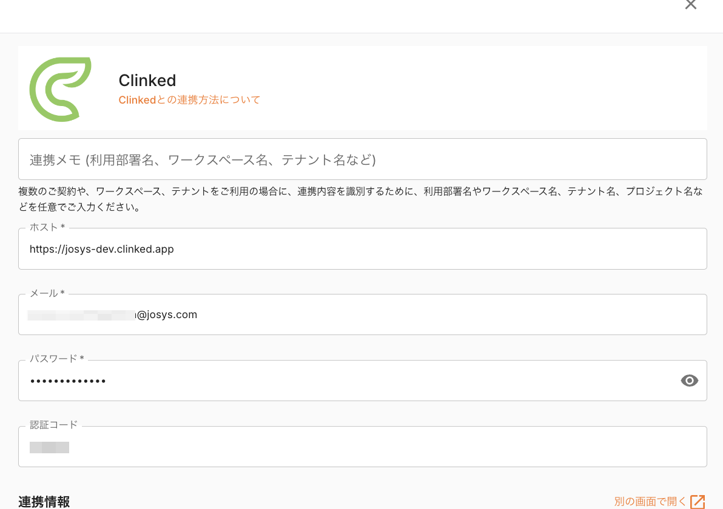The image size is (723, 509).
Task: Close the integration dialog with the X
Action: (x=690, y=5)
